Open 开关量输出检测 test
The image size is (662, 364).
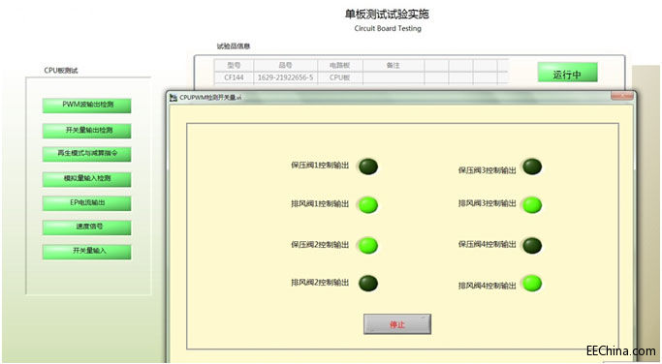pyautogui.click(x=86, y=131)
